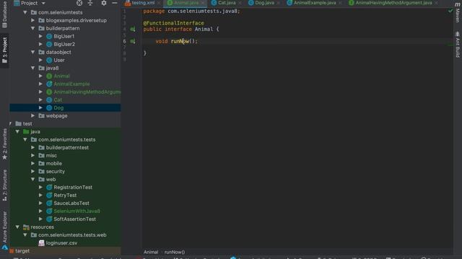Click the Animal breadcrumb
Screen dimensions: 462x259
pos(151,252)
